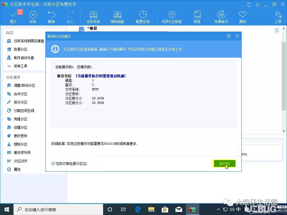Show hidden system tray icons
287x215 pixels.
[x=219, y=209]
